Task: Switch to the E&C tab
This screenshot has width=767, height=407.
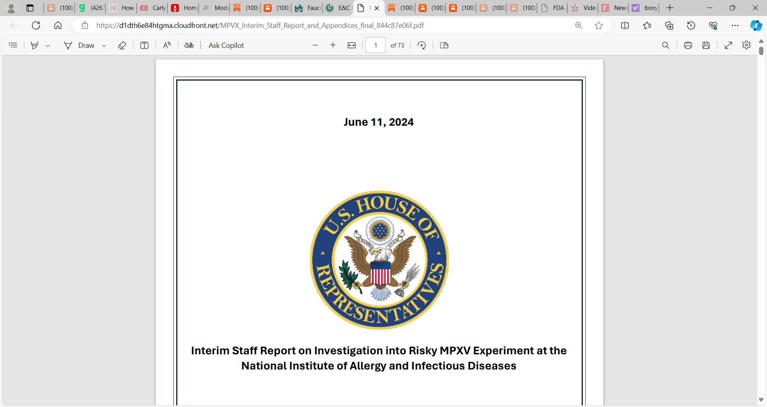Action: click(x=338, y=8)
